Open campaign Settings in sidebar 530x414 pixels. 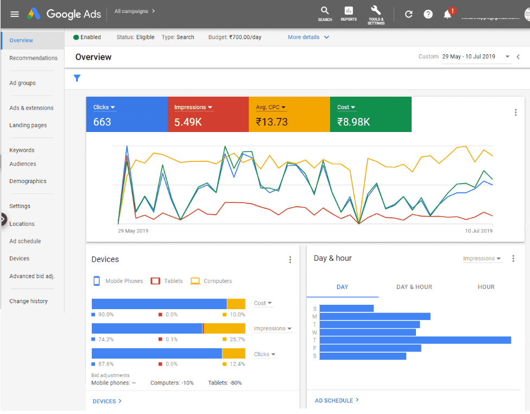coord(20,206)
